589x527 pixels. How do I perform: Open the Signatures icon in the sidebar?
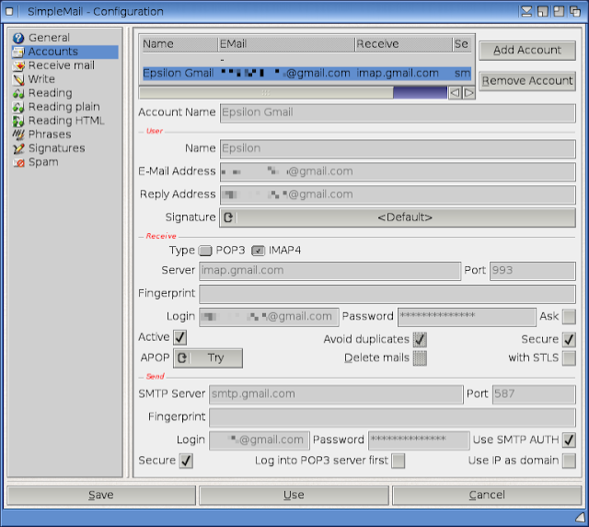pos(18,148)
